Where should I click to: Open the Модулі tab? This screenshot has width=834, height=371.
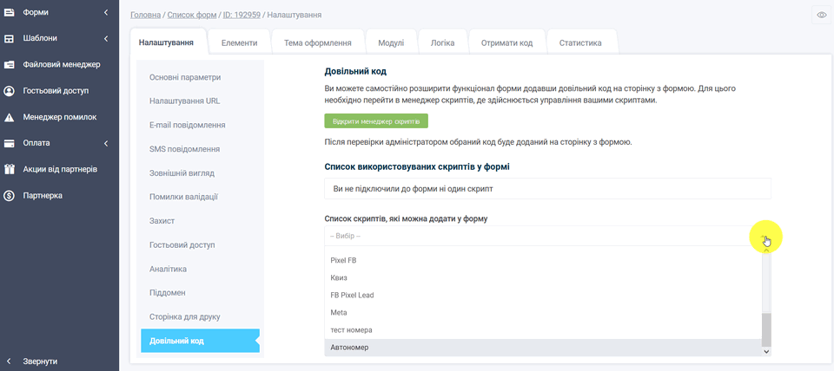tap(391, 43)
